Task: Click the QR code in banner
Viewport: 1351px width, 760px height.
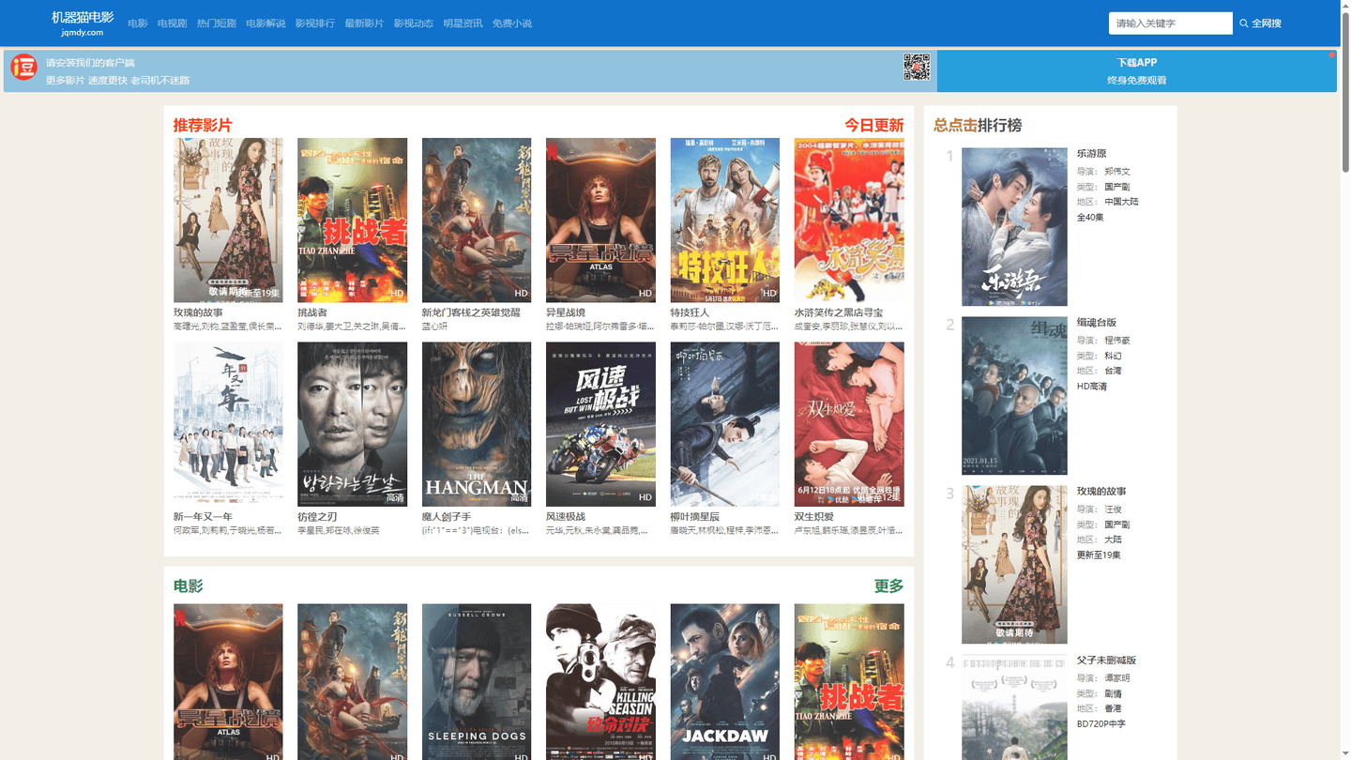Action: tap(916, 68)
